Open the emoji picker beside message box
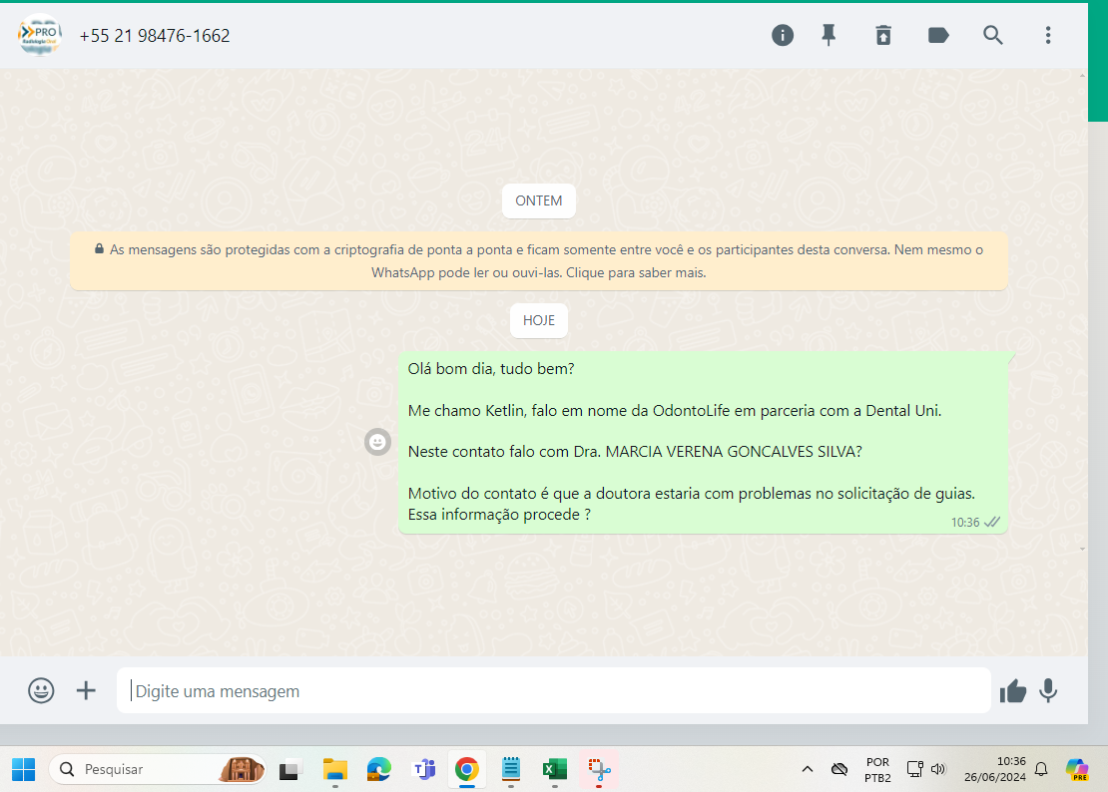The height and width of the screenshot is (792, 1108). [x=41, y=690]
